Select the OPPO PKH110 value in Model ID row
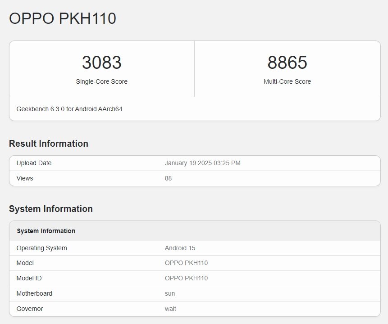 tap(186, 278)
